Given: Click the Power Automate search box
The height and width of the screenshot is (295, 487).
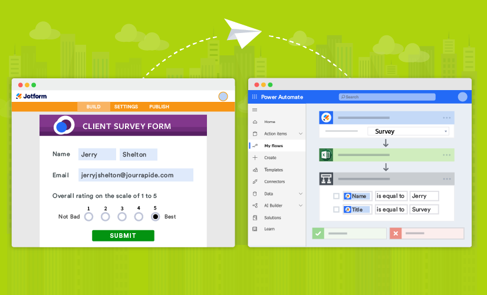Looking at the screenshot, I should 387,97.
